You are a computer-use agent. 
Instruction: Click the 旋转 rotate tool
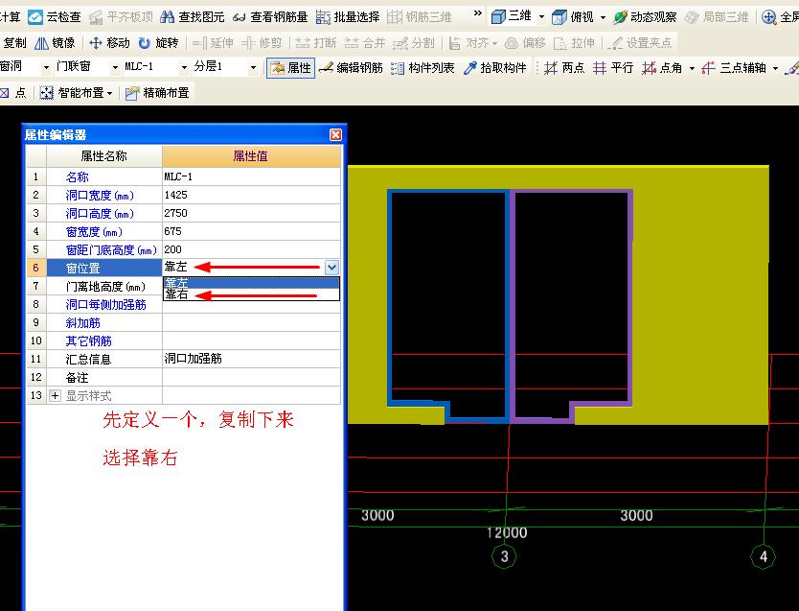pos(158,43)
